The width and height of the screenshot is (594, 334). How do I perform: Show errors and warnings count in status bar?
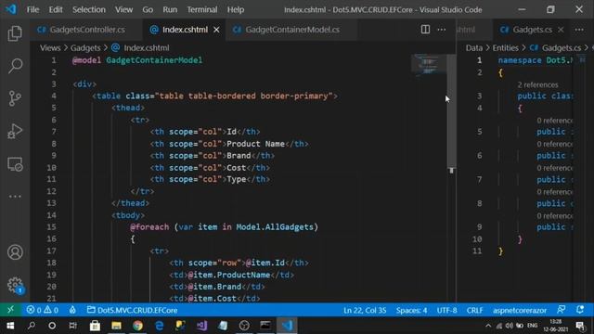(43, 310)
